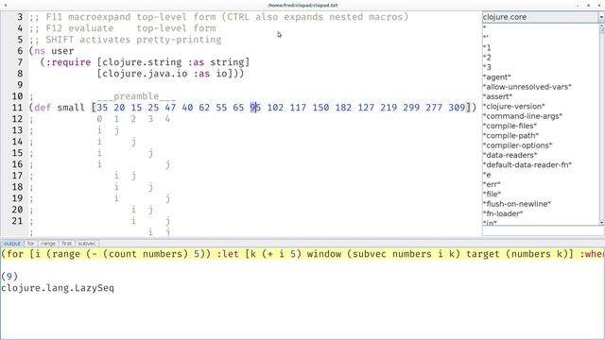Click the number 127 in the small vector
605x340 pixels.
366,108
